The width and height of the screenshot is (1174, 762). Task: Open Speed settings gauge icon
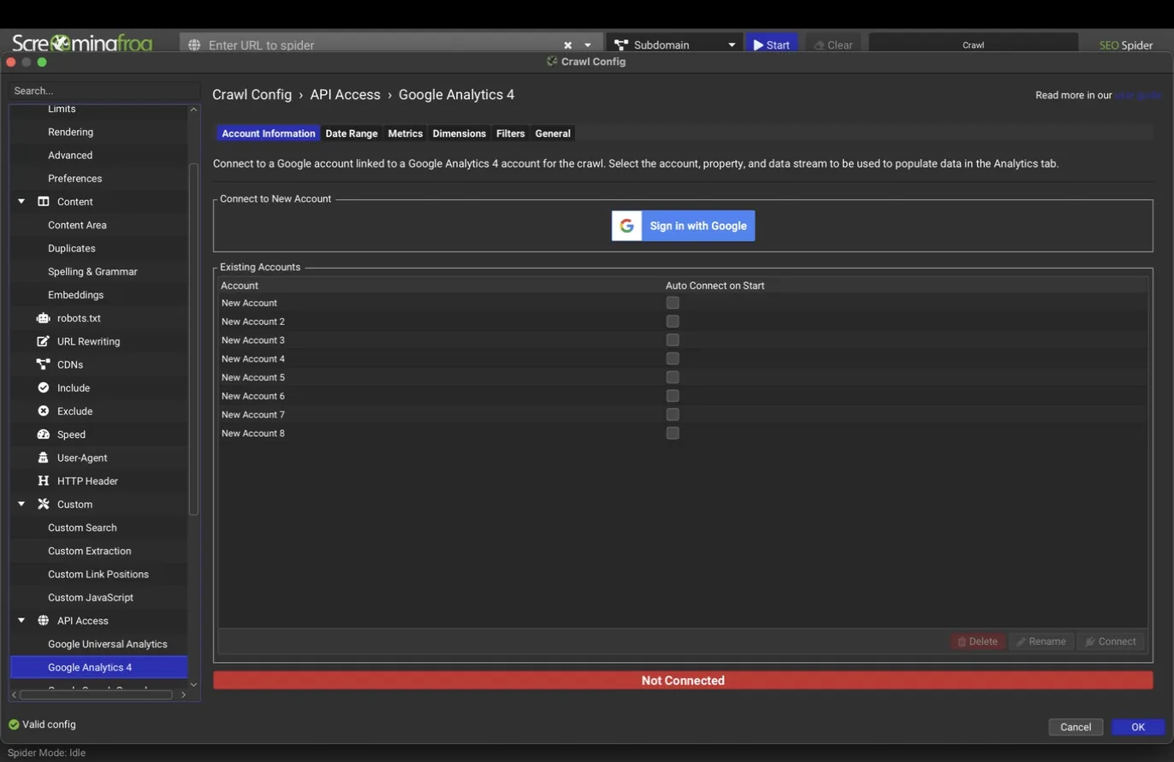pos(43,434)
